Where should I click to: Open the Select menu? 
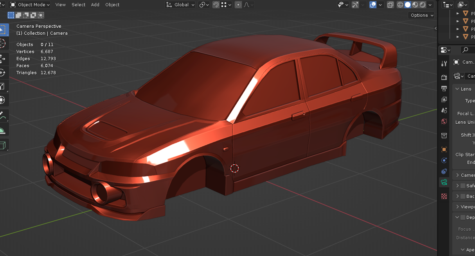(x=78, y=5)
